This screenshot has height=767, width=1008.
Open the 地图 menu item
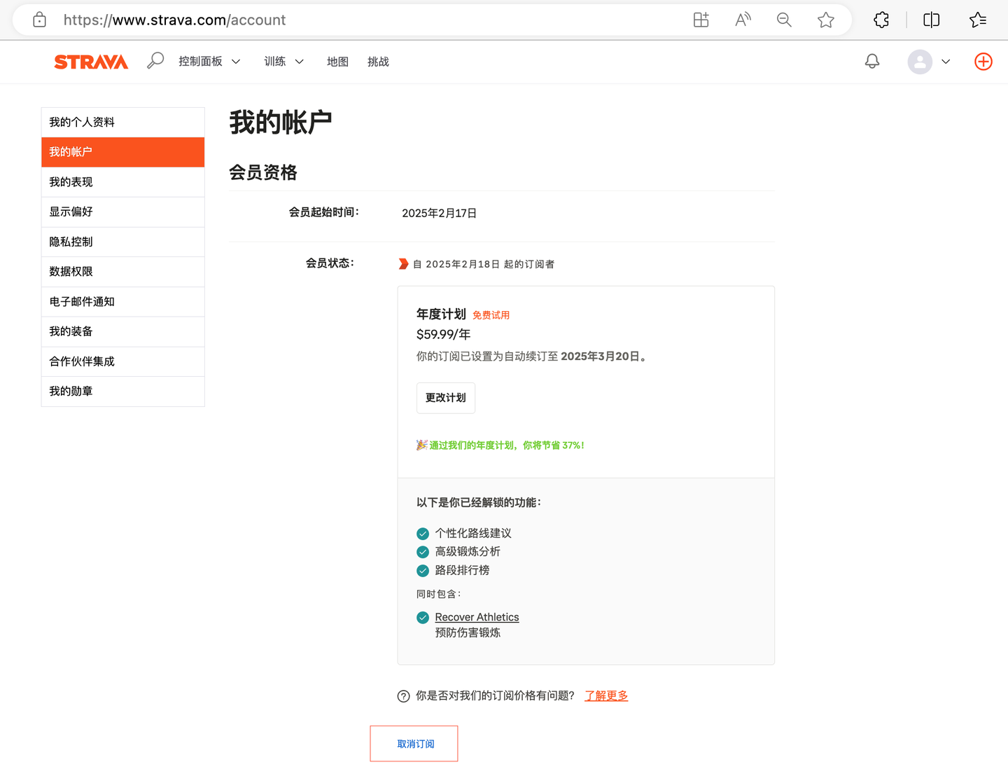pos(337,62)
